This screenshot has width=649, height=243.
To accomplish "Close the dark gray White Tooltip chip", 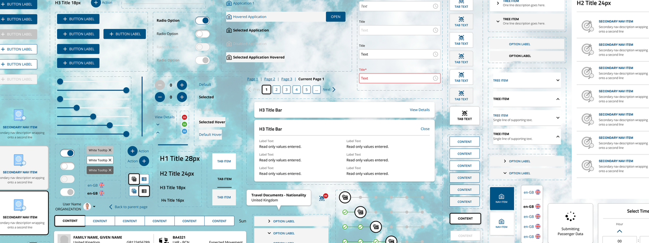I will coord(110,170).
